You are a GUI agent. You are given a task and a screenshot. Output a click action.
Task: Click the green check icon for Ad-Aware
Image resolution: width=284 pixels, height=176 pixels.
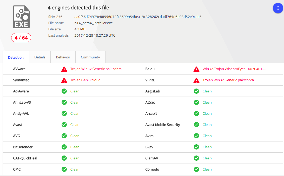[64, 91]
